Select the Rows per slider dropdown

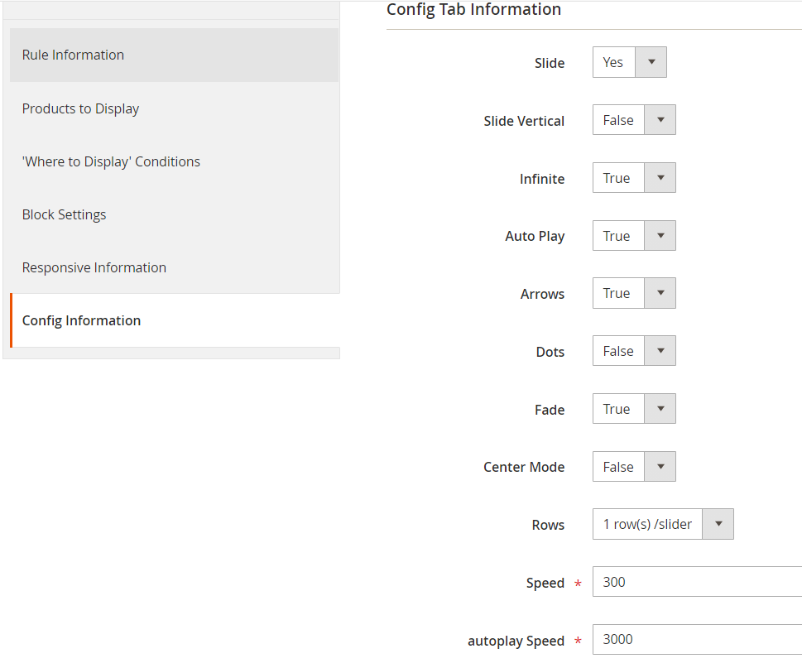[662, 524]
